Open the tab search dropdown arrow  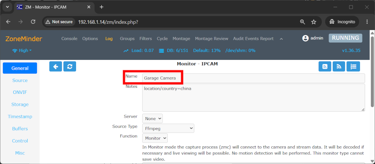click(7, 7)
